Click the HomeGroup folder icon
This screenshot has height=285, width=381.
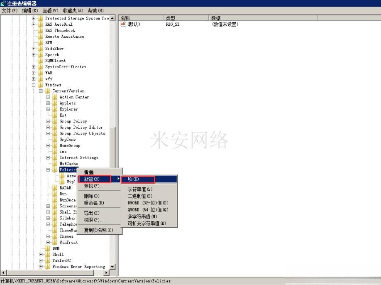click(x=55, y=145)
